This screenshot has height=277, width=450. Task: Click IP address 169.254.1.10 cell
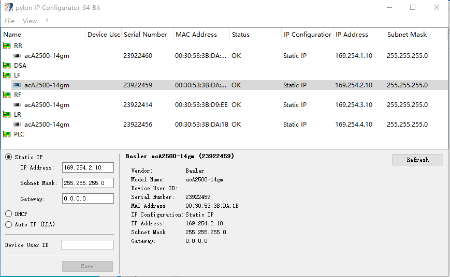point(354,56)
